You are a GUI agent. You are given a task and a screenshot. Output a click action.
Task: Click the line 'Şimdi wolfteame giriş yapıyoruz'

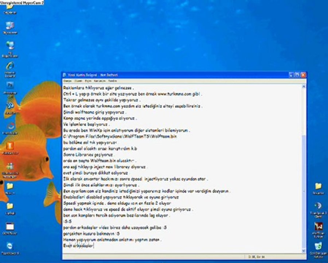tap(94, 112)
